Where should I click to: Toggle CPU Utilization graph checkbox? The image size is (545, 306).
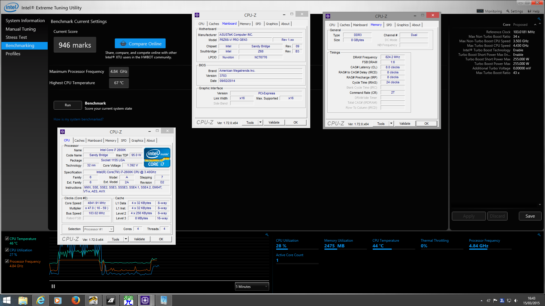tap(7, 250)
